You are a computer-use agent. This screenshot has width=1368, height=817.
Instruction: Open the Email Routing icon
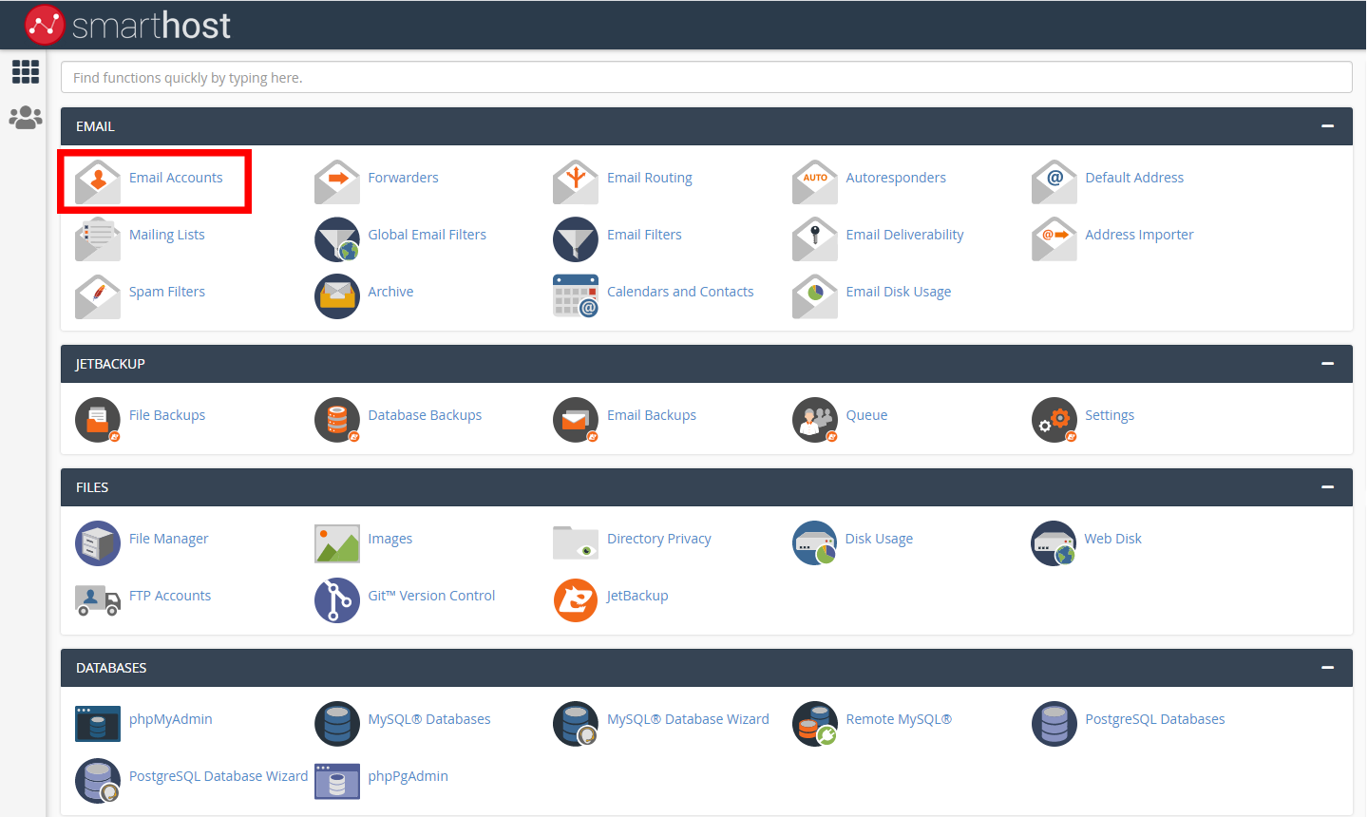coord(575,180)
